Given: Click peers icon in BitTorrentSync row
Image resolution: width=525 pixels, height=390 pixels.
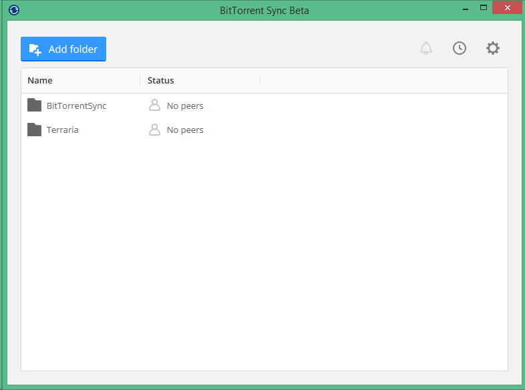Looking at the screenshot, I should coord(154,106).
